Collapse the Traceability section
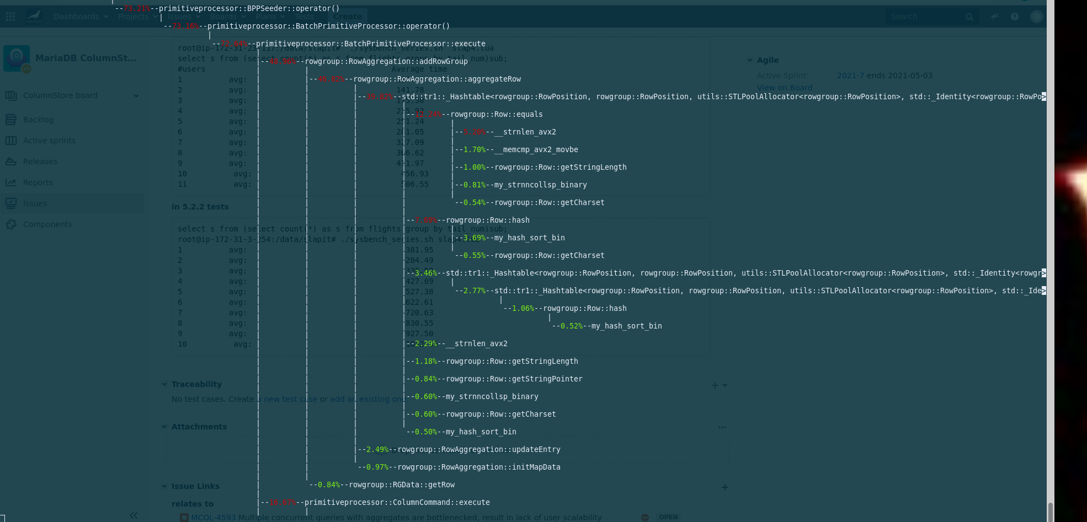This screenshot has height=522, width=1087. point(164,384)
